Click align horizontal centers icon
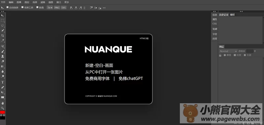The image size is (264, 125). click(x=76, y=8)
